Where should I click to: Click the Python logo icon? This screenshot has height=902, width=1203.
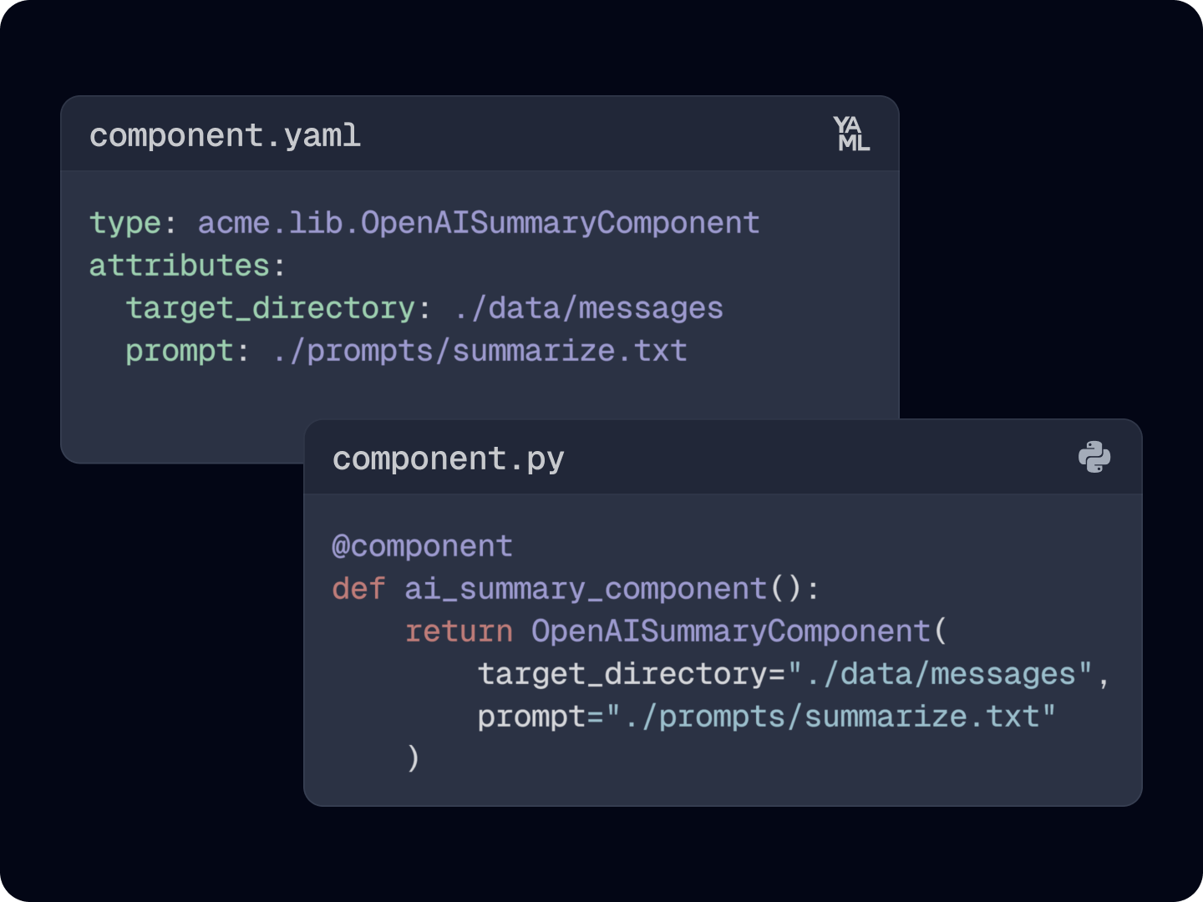1094,457
